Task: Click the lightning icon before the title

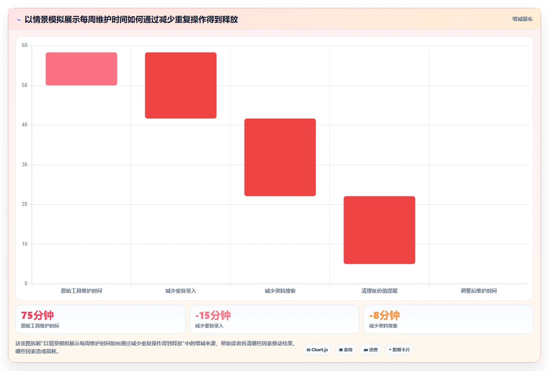Action: click(x=19, y=20)
